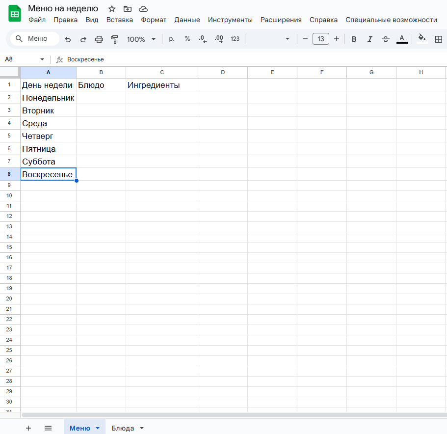Image resolution: width=447 pixels, height=434 pixels.
Task: Open the Файл menu
Action: pos(37,20)
